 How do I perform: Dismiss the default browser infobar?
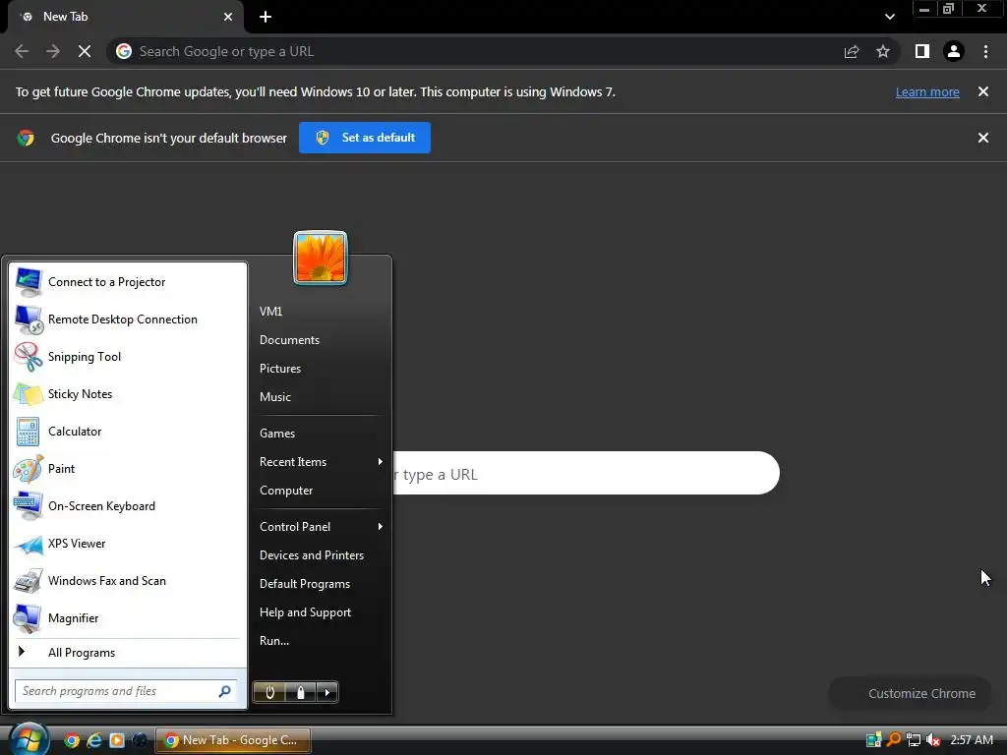click(983, 138)
